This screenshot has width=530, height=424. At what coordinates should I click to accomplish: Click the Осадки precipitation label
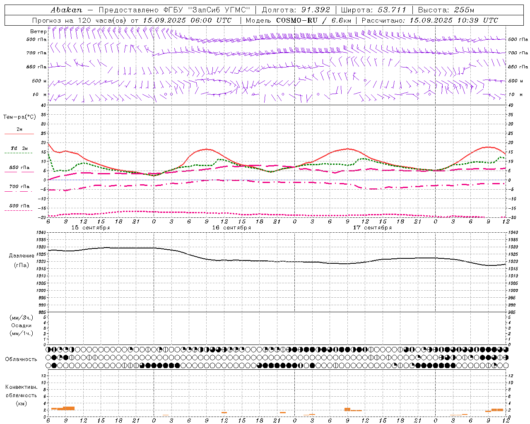[x=22, y=325]
